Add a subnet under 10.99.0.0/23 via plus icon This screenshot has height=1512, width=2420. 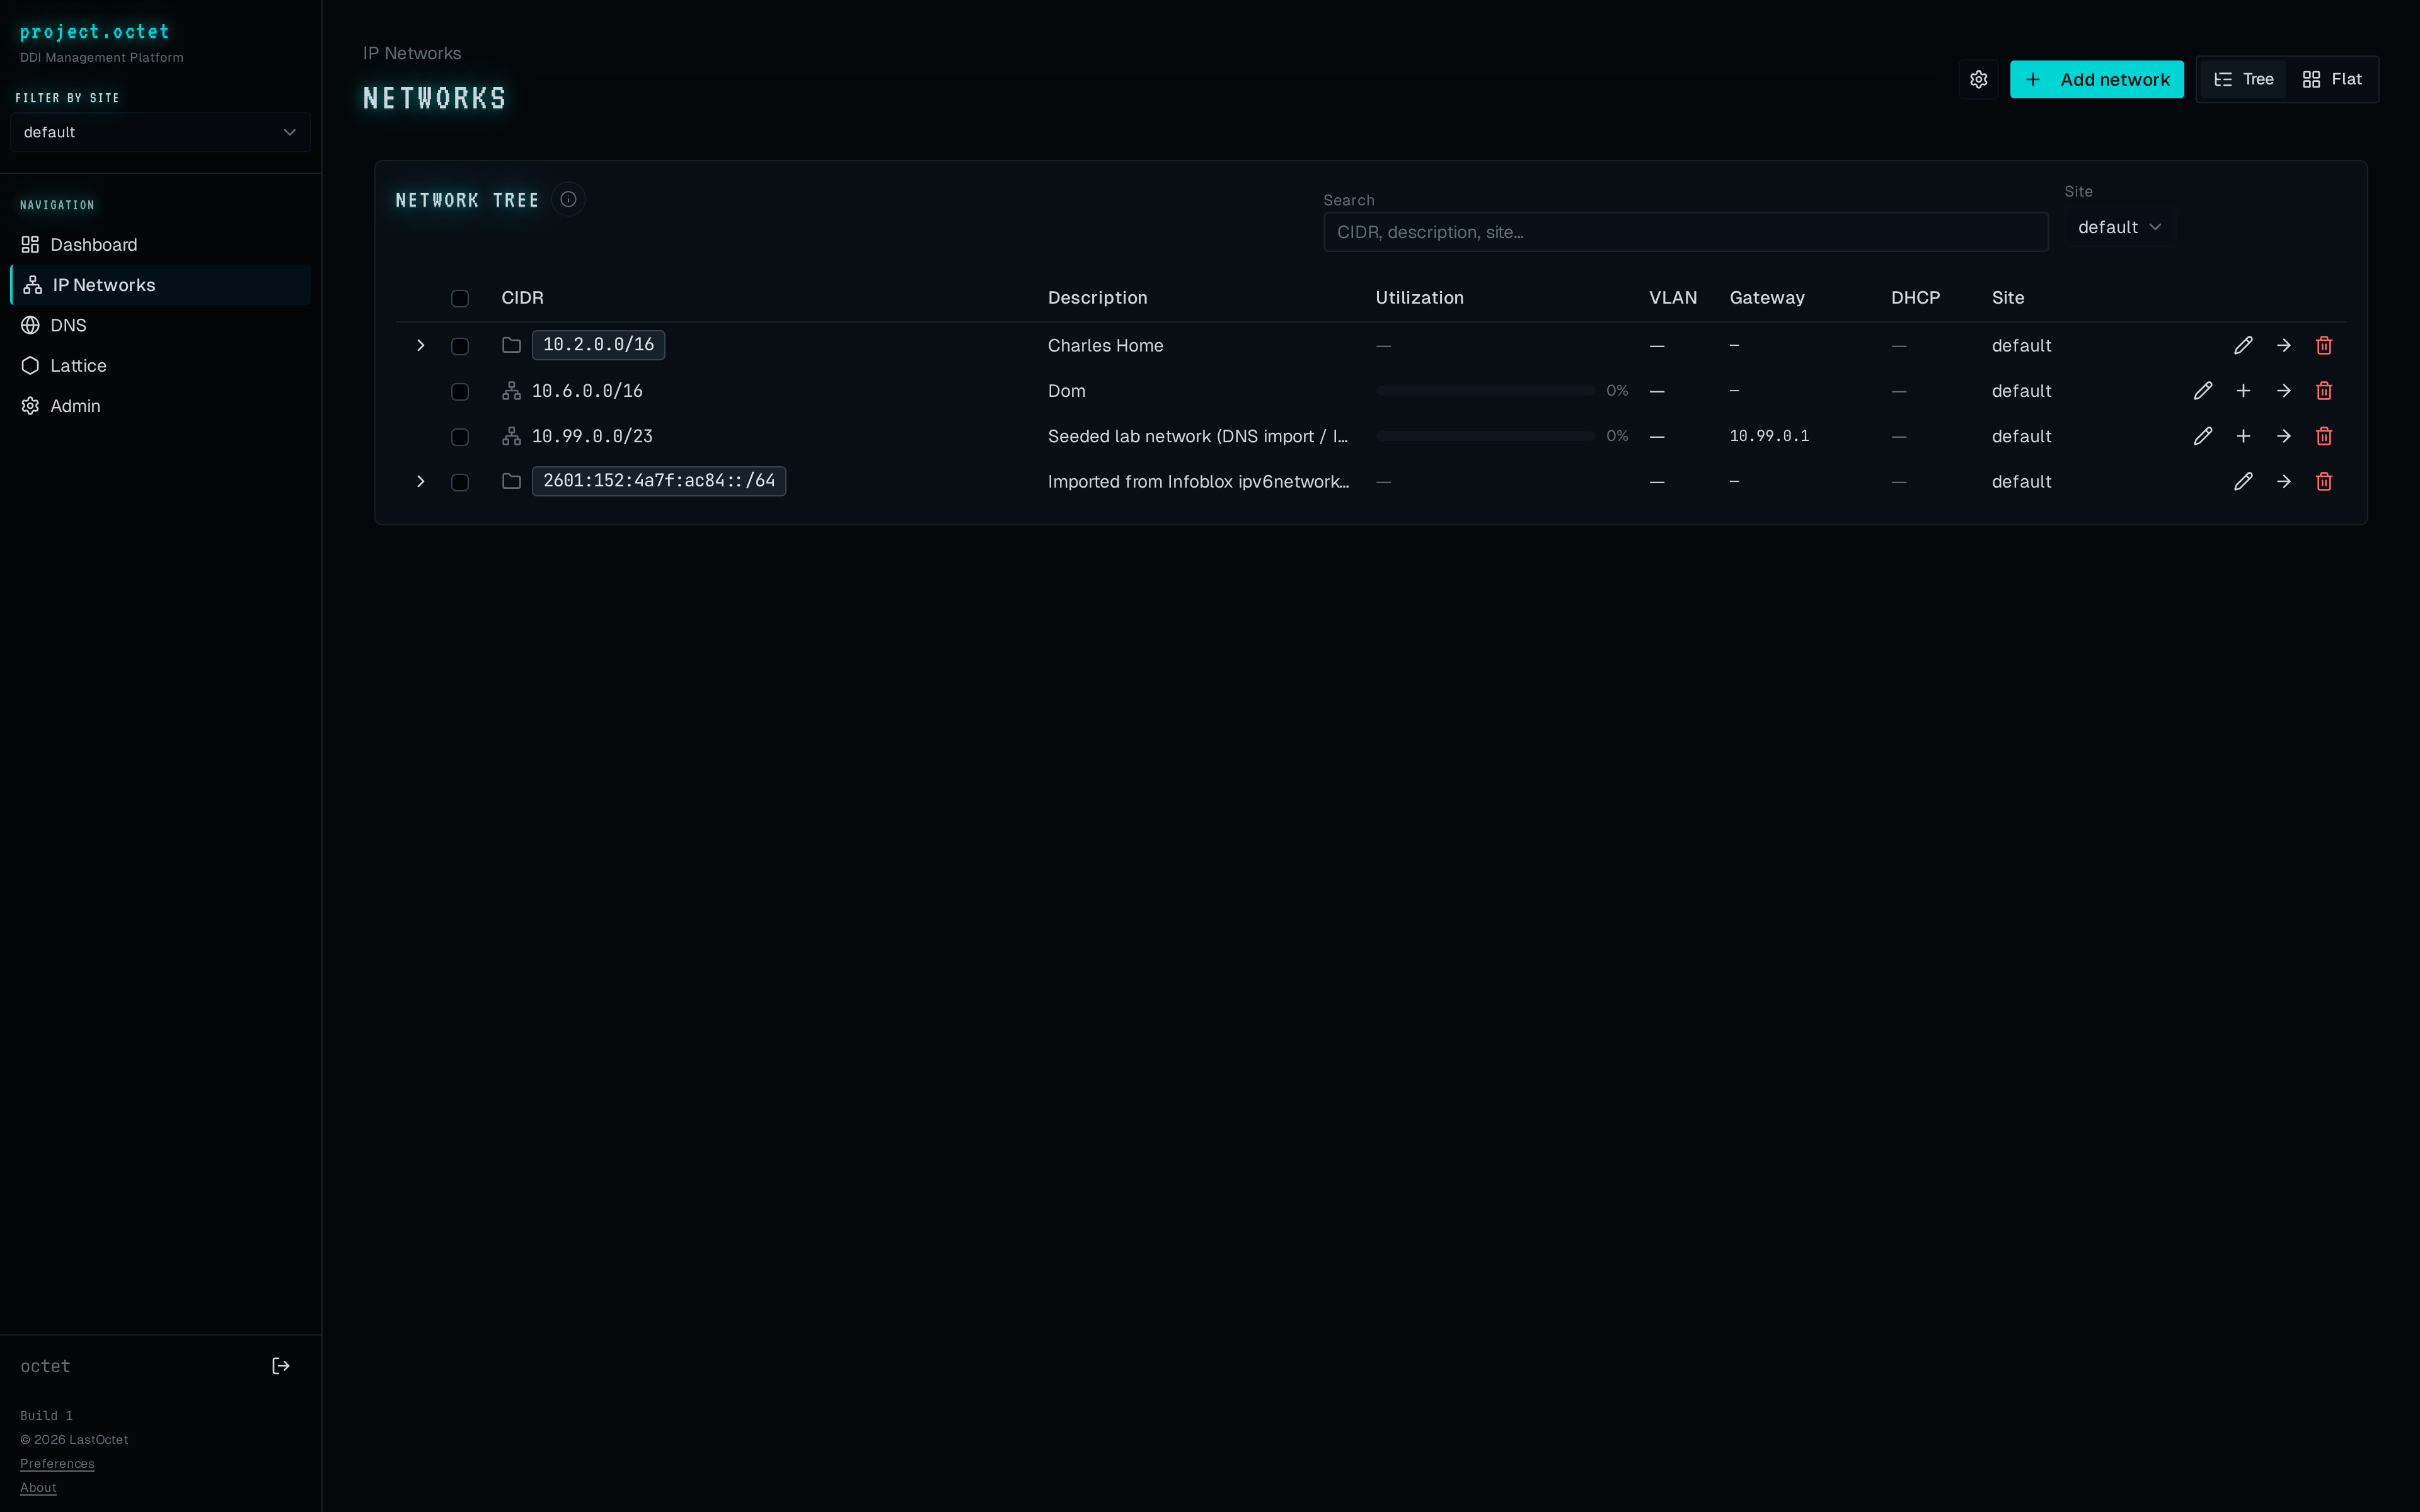tap(2243, 436)
